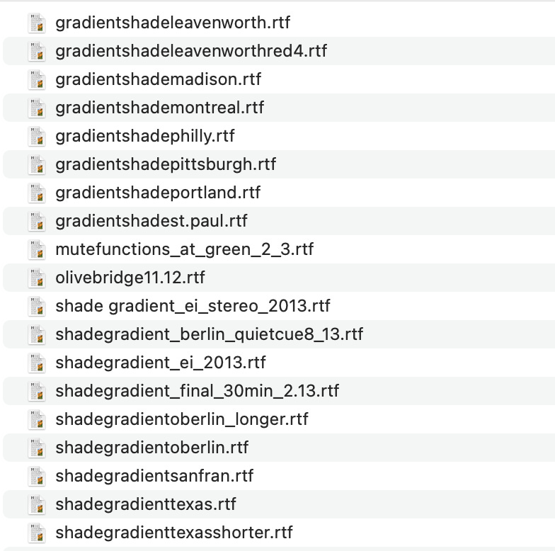Viewport: 555px width, 551px height.
Task: Select the file name olivebridge11.12.rtf
Action: click(x=130, y=278)
